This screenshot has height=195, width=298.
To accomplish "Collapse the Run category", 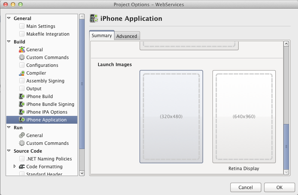I will tap(9, 127).
